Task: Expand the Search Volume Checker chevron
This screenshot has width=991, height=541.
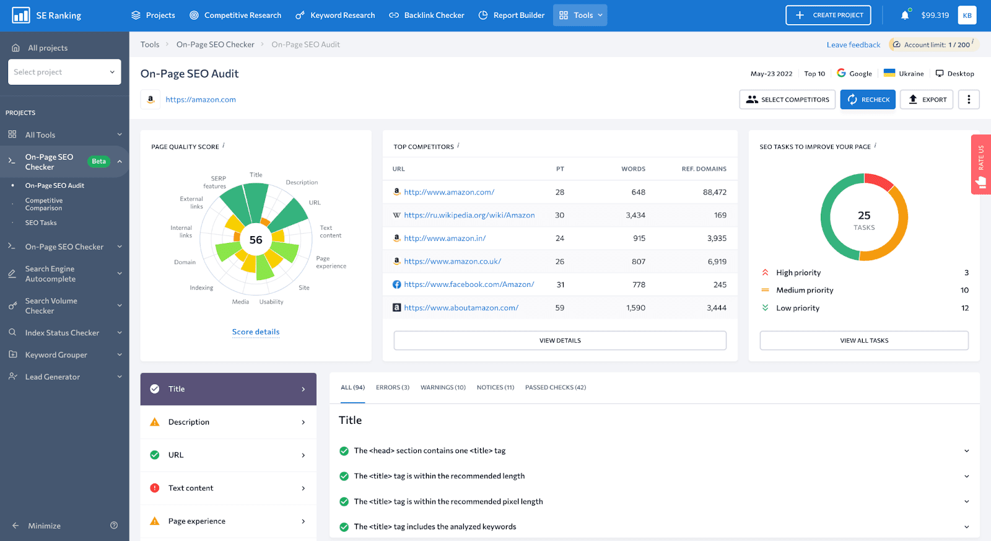Action: (x=120, y=306)
